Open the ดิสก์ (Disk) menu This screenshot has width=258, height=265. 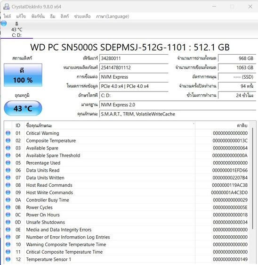64,16
